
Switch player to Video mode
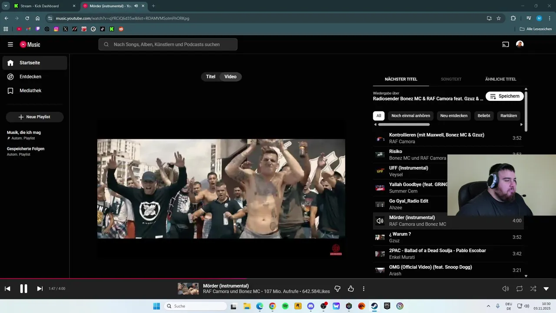pyautogui.click(x=231, y=77)
